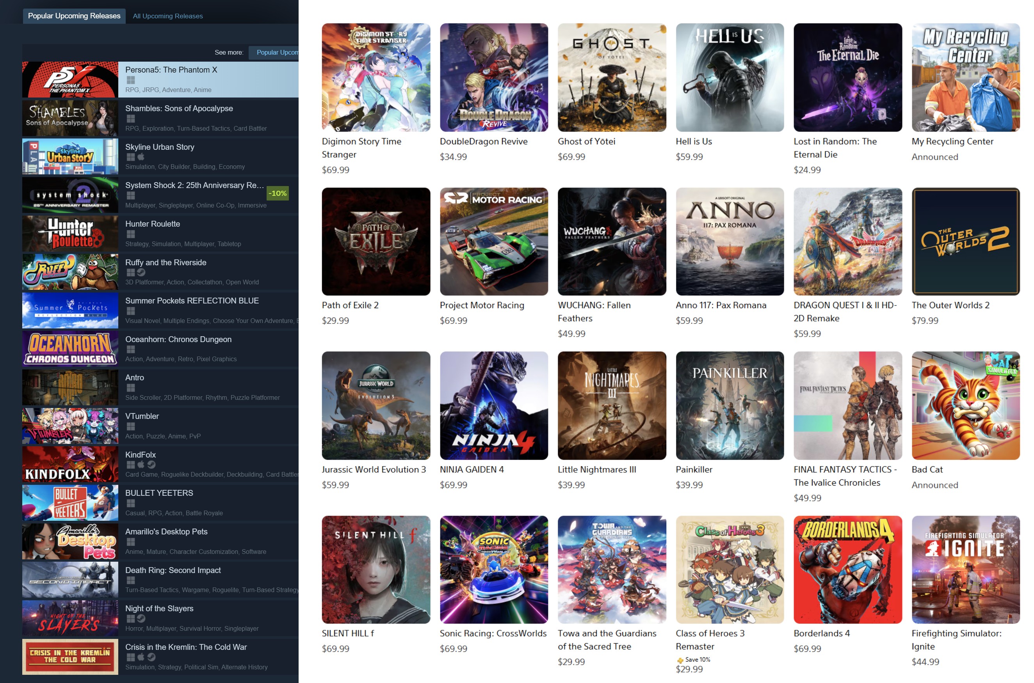Click Windows icon under Persona5: The Phantom X

pos(131,80)
